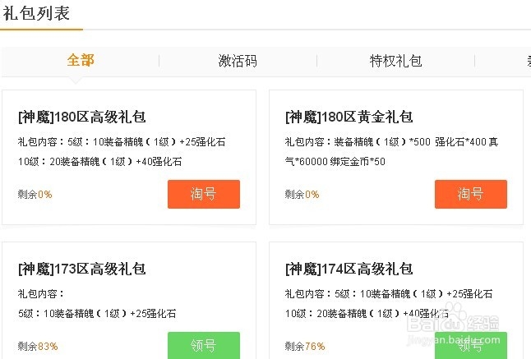Click the 剩余83% text
This screenshot has width=531, height=359.
coord(38,346)
